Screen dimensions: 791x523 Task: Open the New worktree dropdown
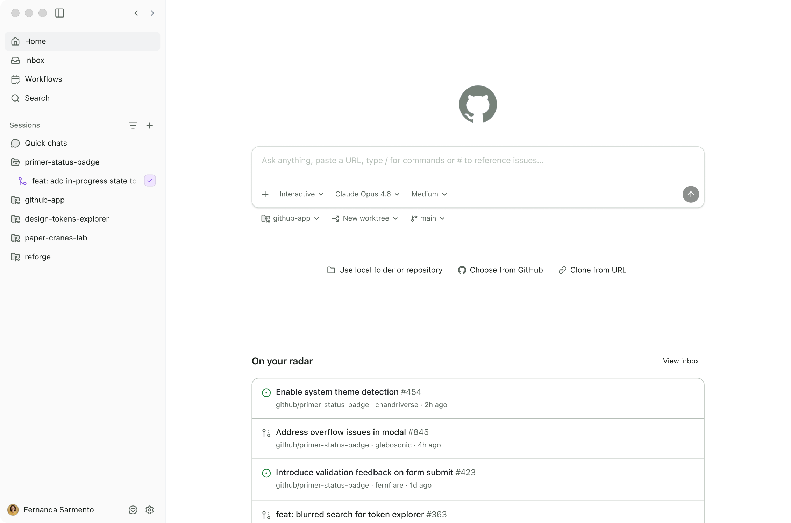pyautogui.click(x=365, y=218)
